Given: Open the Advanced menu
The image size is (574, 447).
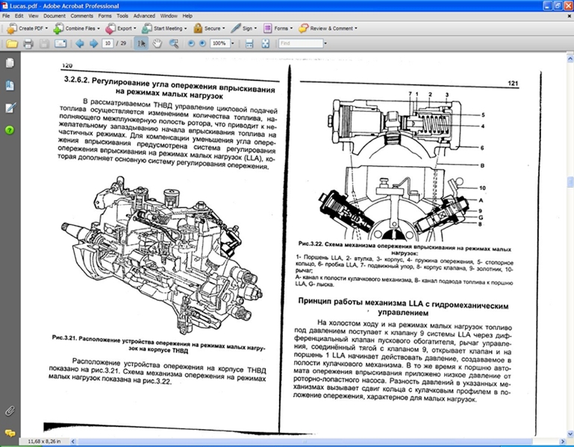Looking at the screenshot, I should 144,16.
